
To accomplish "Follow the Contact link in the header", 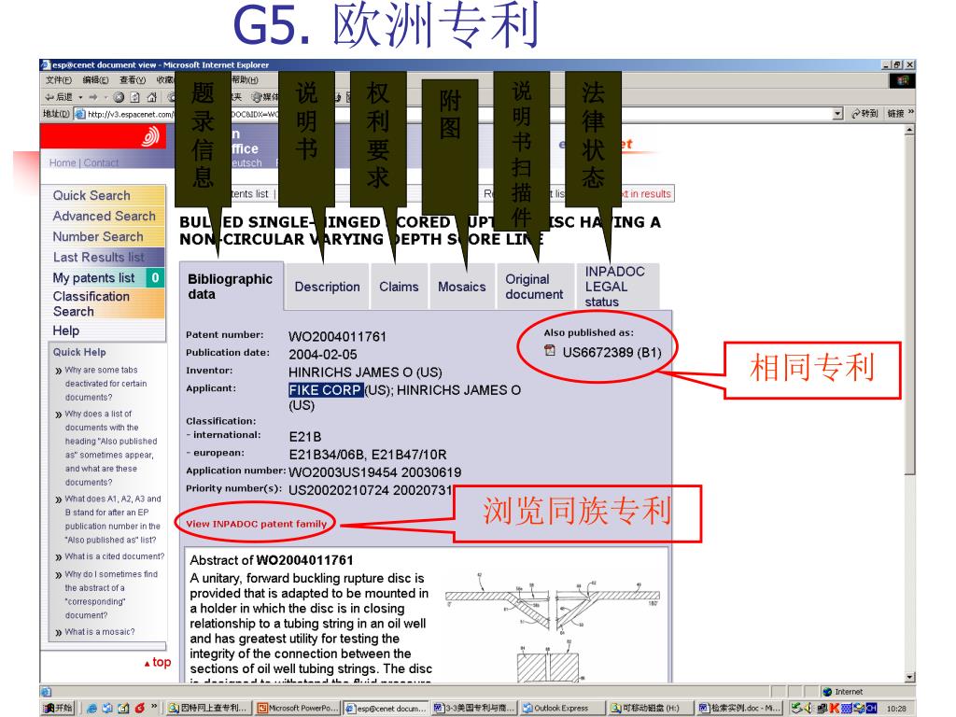I will tap(101, 162).
